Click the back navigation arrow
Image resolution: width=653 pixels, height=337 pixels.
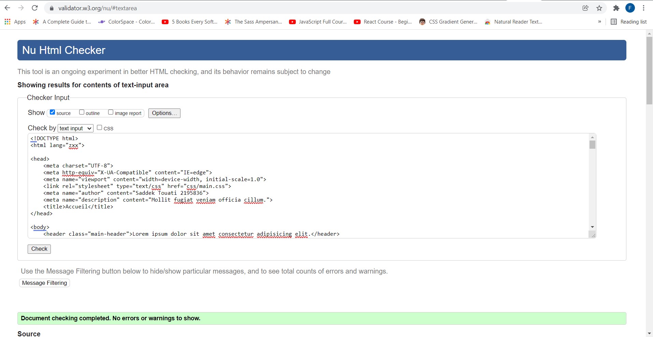(8, 8)
